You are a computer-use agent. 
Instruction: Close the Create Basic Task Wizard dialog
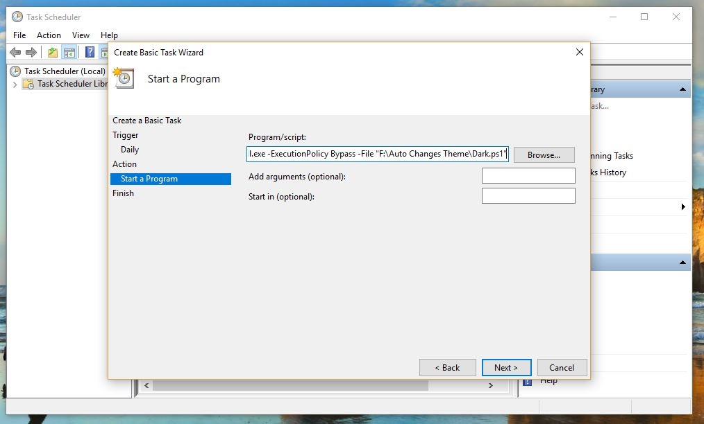coord(580,52)
